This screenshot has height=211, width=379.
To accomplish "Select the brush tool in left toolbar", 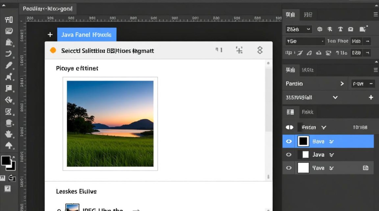I will point(9,65).
